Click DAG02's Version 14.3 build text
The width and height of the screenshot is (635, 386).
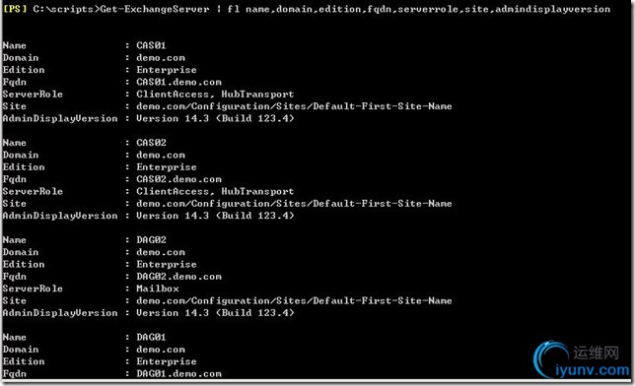(215, 312)
